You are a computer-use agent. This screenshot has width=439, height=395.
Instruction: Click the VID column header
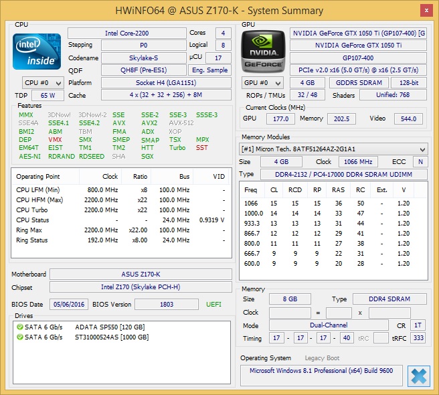(211, 177)
